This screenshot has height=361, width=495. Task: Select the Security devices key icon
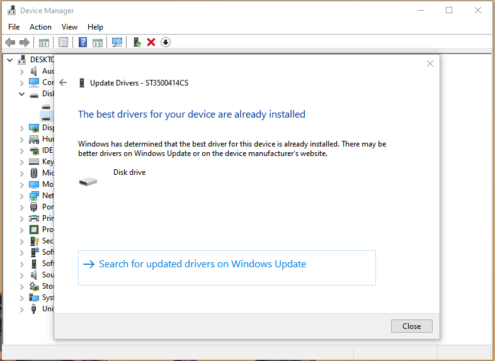point(34,241)
